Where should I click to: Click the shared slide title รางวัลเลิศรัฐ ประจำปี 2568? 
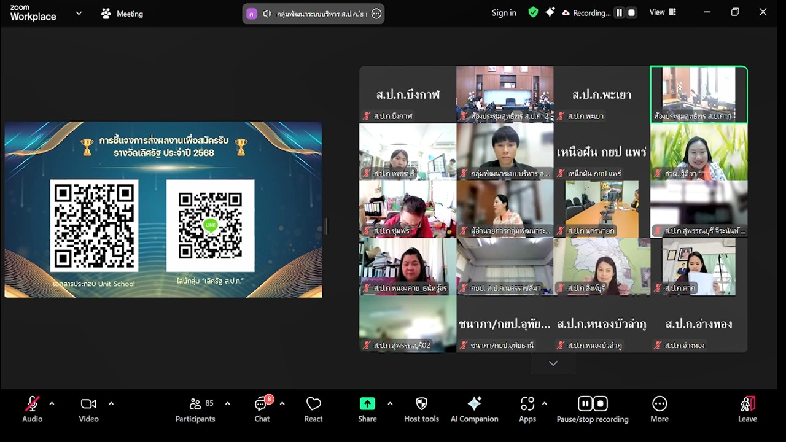(x=164, y=152)
